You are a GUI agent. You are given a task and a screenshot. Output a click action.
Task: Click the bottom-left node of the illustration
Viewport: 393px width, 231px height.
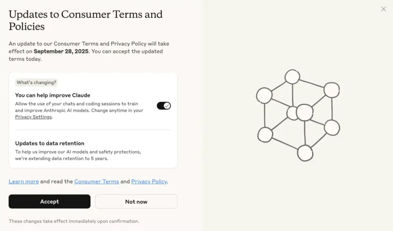point(265,135)
